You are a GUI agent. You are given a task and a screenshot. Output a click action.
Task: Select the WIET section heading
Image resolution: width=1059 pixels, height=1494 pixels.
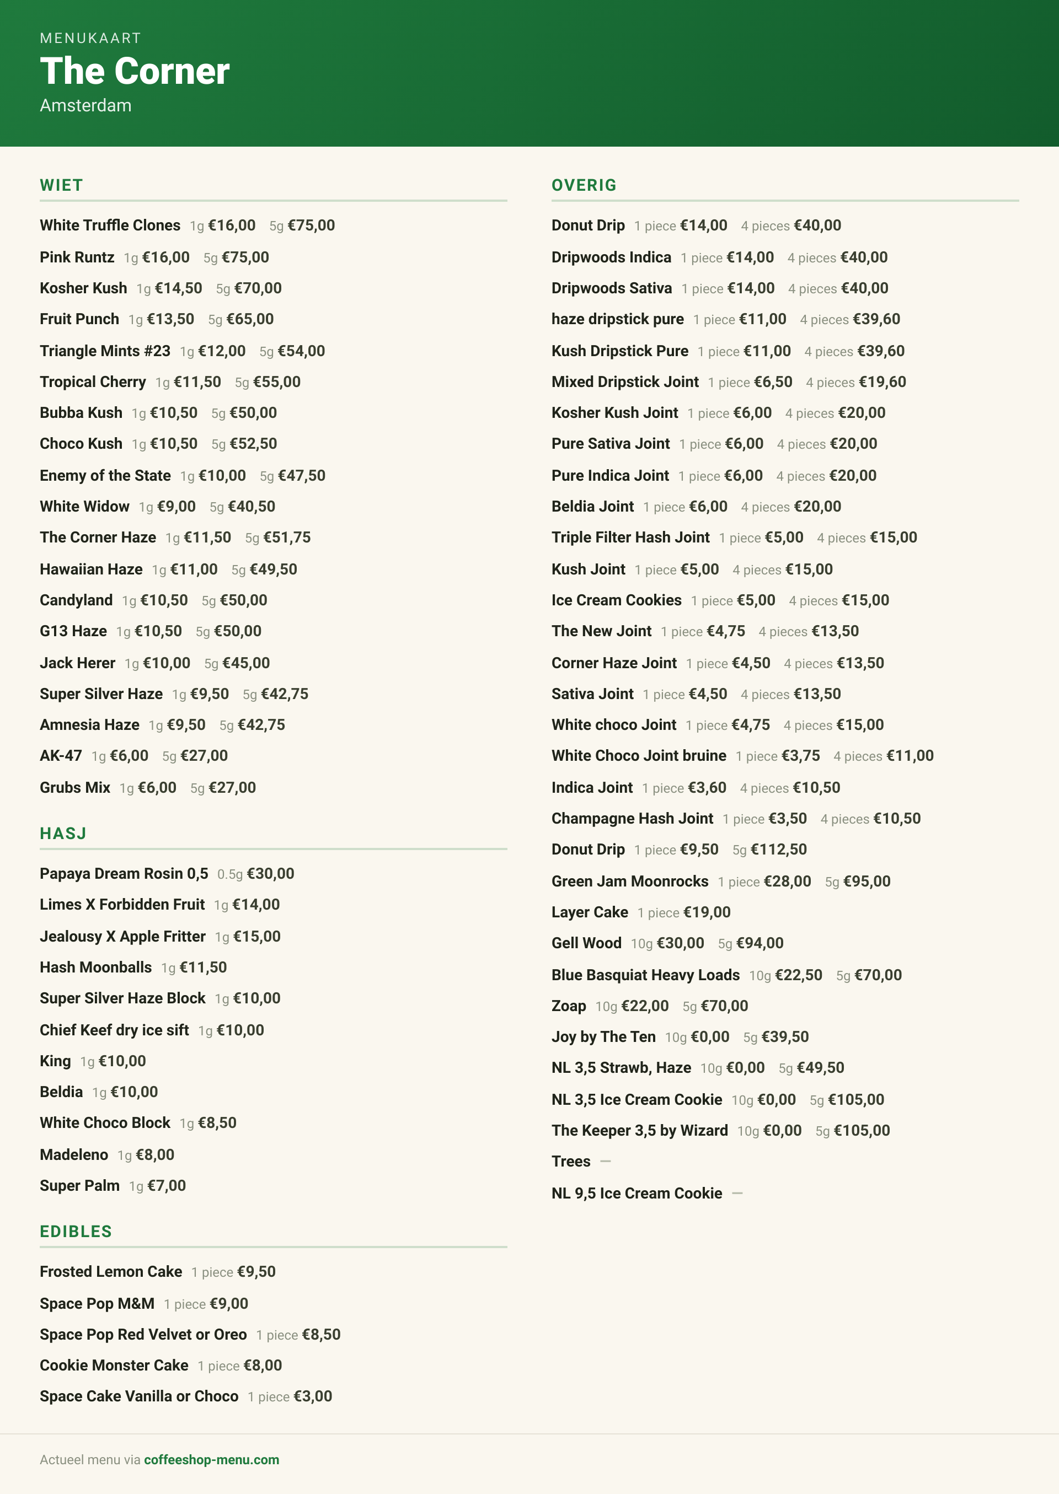[61, 185]
